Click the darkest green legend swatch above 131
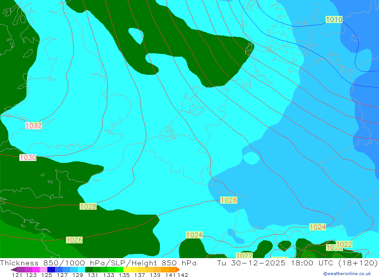This screenshot has width=379, height=277. [89, 269]
